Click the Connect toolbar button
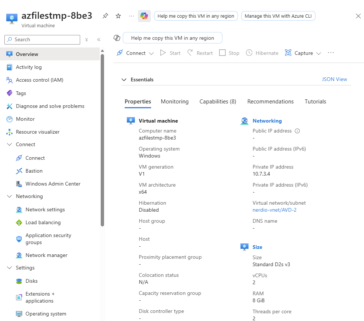This screenshot has height=321, width=364. coord(136,53)
